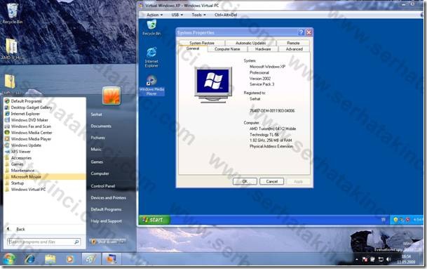Open Games in Start menu right pane
The image size is (427, 269).
click(x=97, y=162)
